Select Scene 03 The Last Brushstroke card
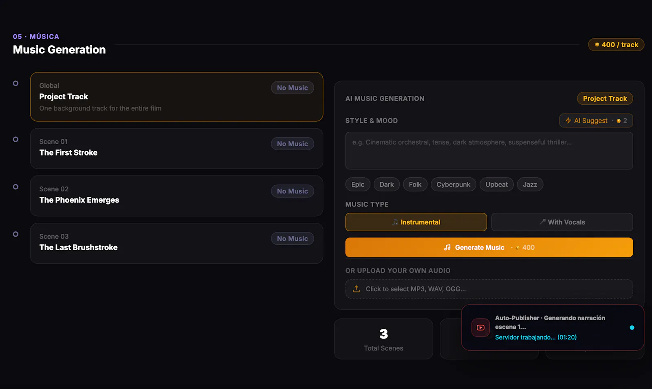The width and height of the screenshot is (652, 389). click(x=177, y=243)
